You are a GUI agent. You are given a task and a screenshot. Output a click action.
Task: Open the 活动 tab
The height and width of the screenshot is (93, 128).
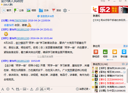(56, 11)
